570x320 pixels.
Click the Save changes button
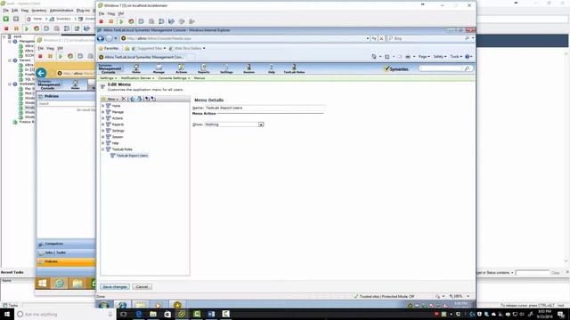click(115, 287)
